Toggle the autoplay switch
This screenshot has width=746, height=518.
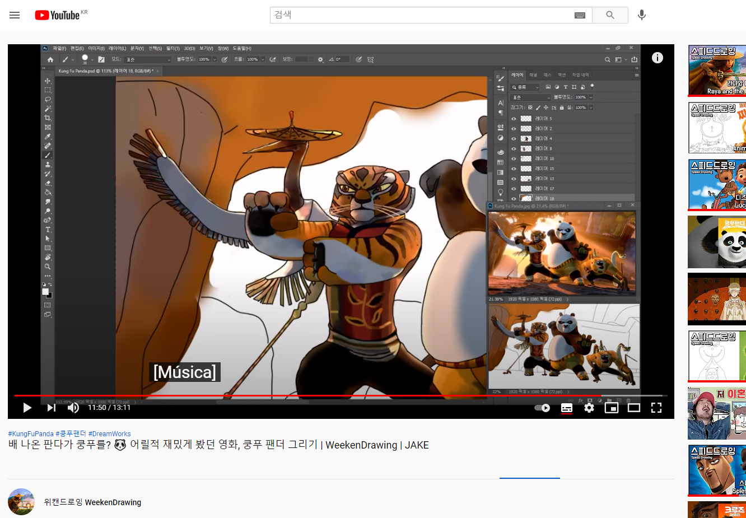pyautogui.click(x=542, y=408)
